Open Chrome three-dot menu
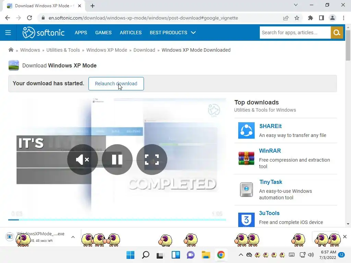This screenshot has height=263, width=351. pos(343,18)
